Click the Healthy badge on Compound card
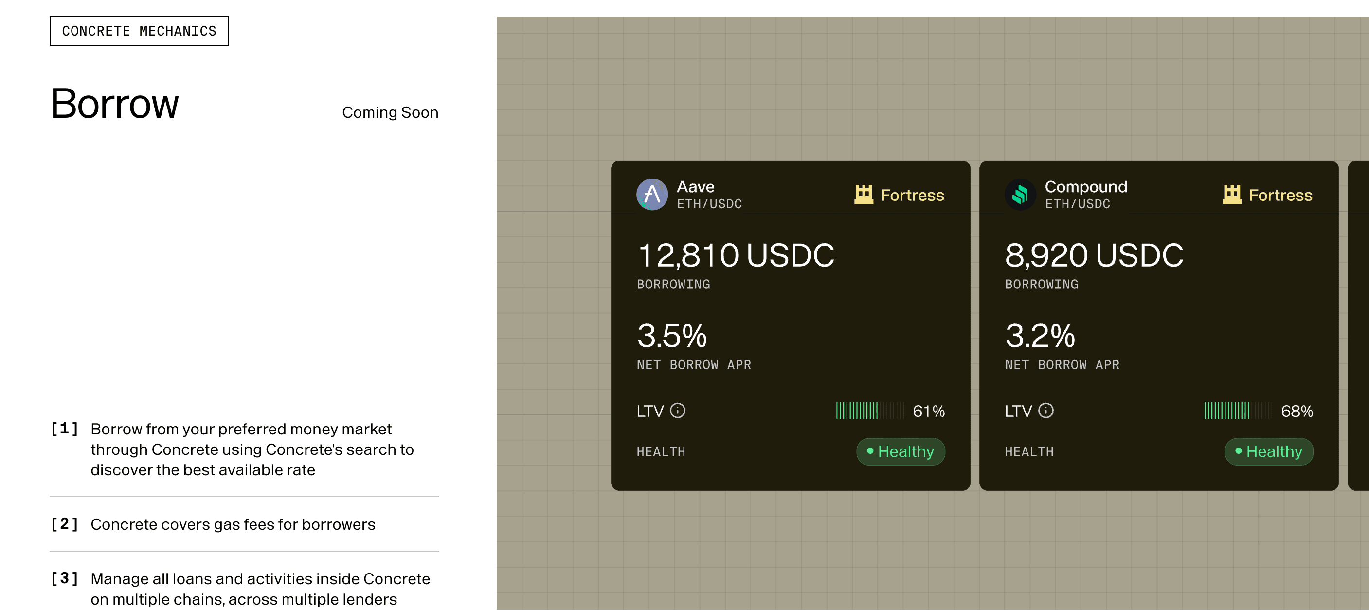Image resolution: width=1369 pixels, height=610 pixels. [1269, 451]
